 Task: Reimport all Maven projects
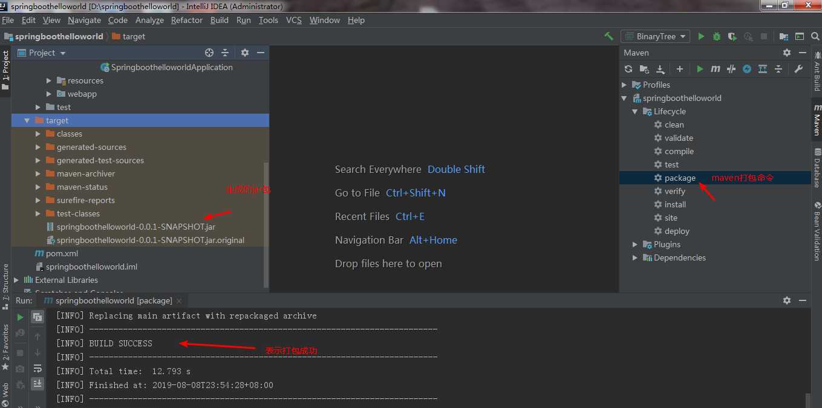coord(628,69)
